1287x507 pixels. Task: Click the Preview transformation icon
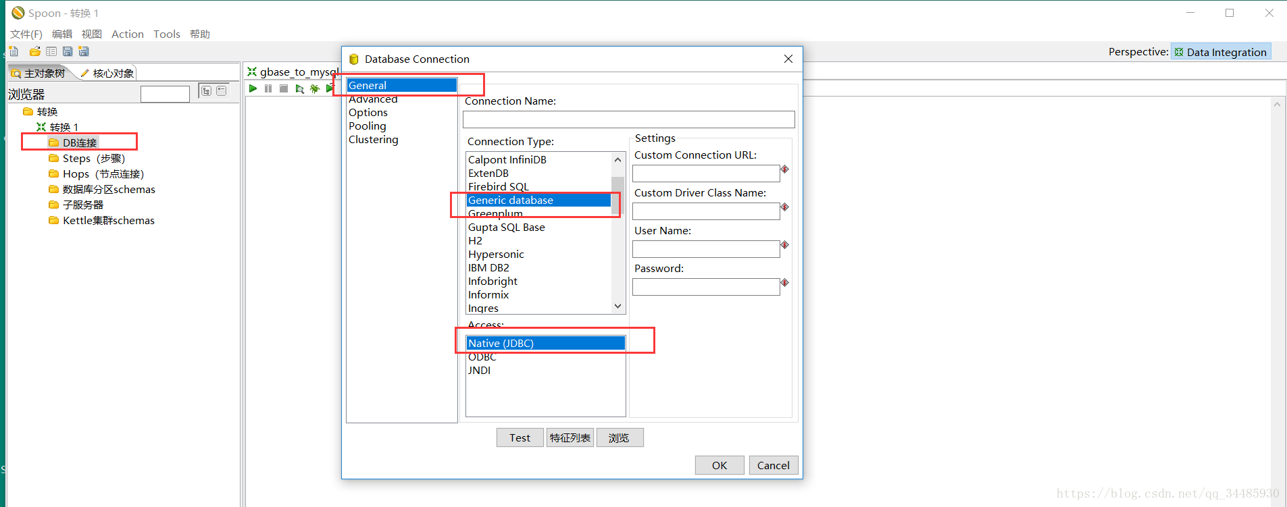point(299,88)
